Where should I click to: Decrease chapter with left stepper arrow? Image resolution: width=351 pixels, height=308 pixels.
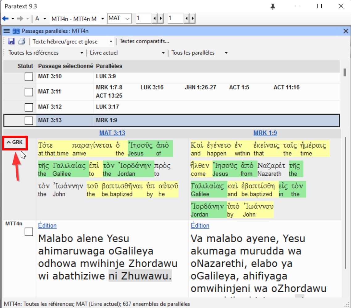click(155, 18)
